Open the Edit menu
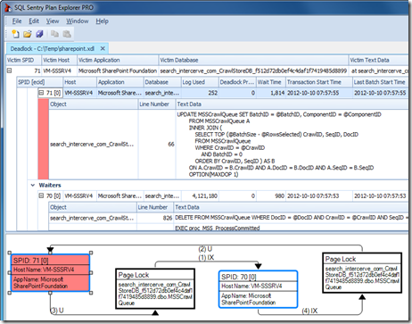Screen dimensions: 412x324 click(34, 21)
